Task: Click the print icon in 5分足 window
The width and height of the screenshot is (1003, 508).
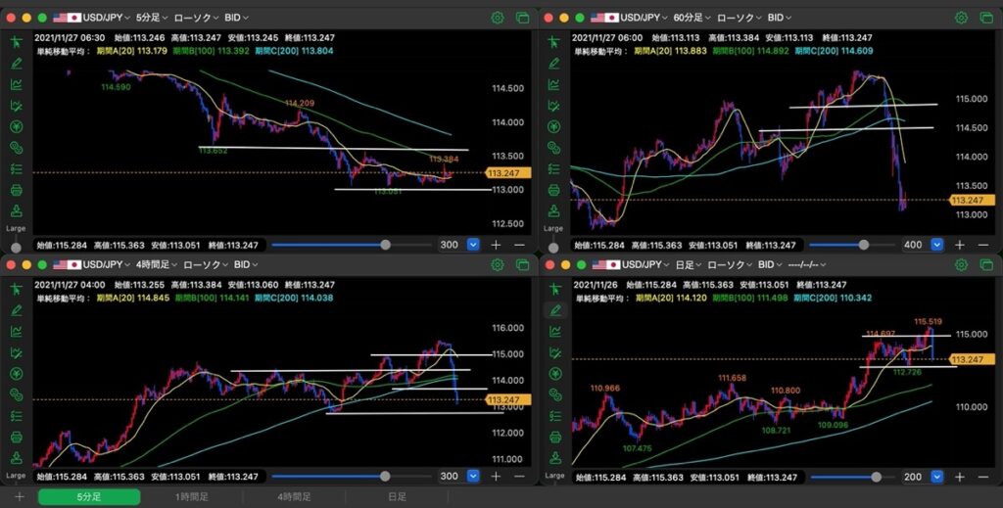Action: [x=16, y=190]
